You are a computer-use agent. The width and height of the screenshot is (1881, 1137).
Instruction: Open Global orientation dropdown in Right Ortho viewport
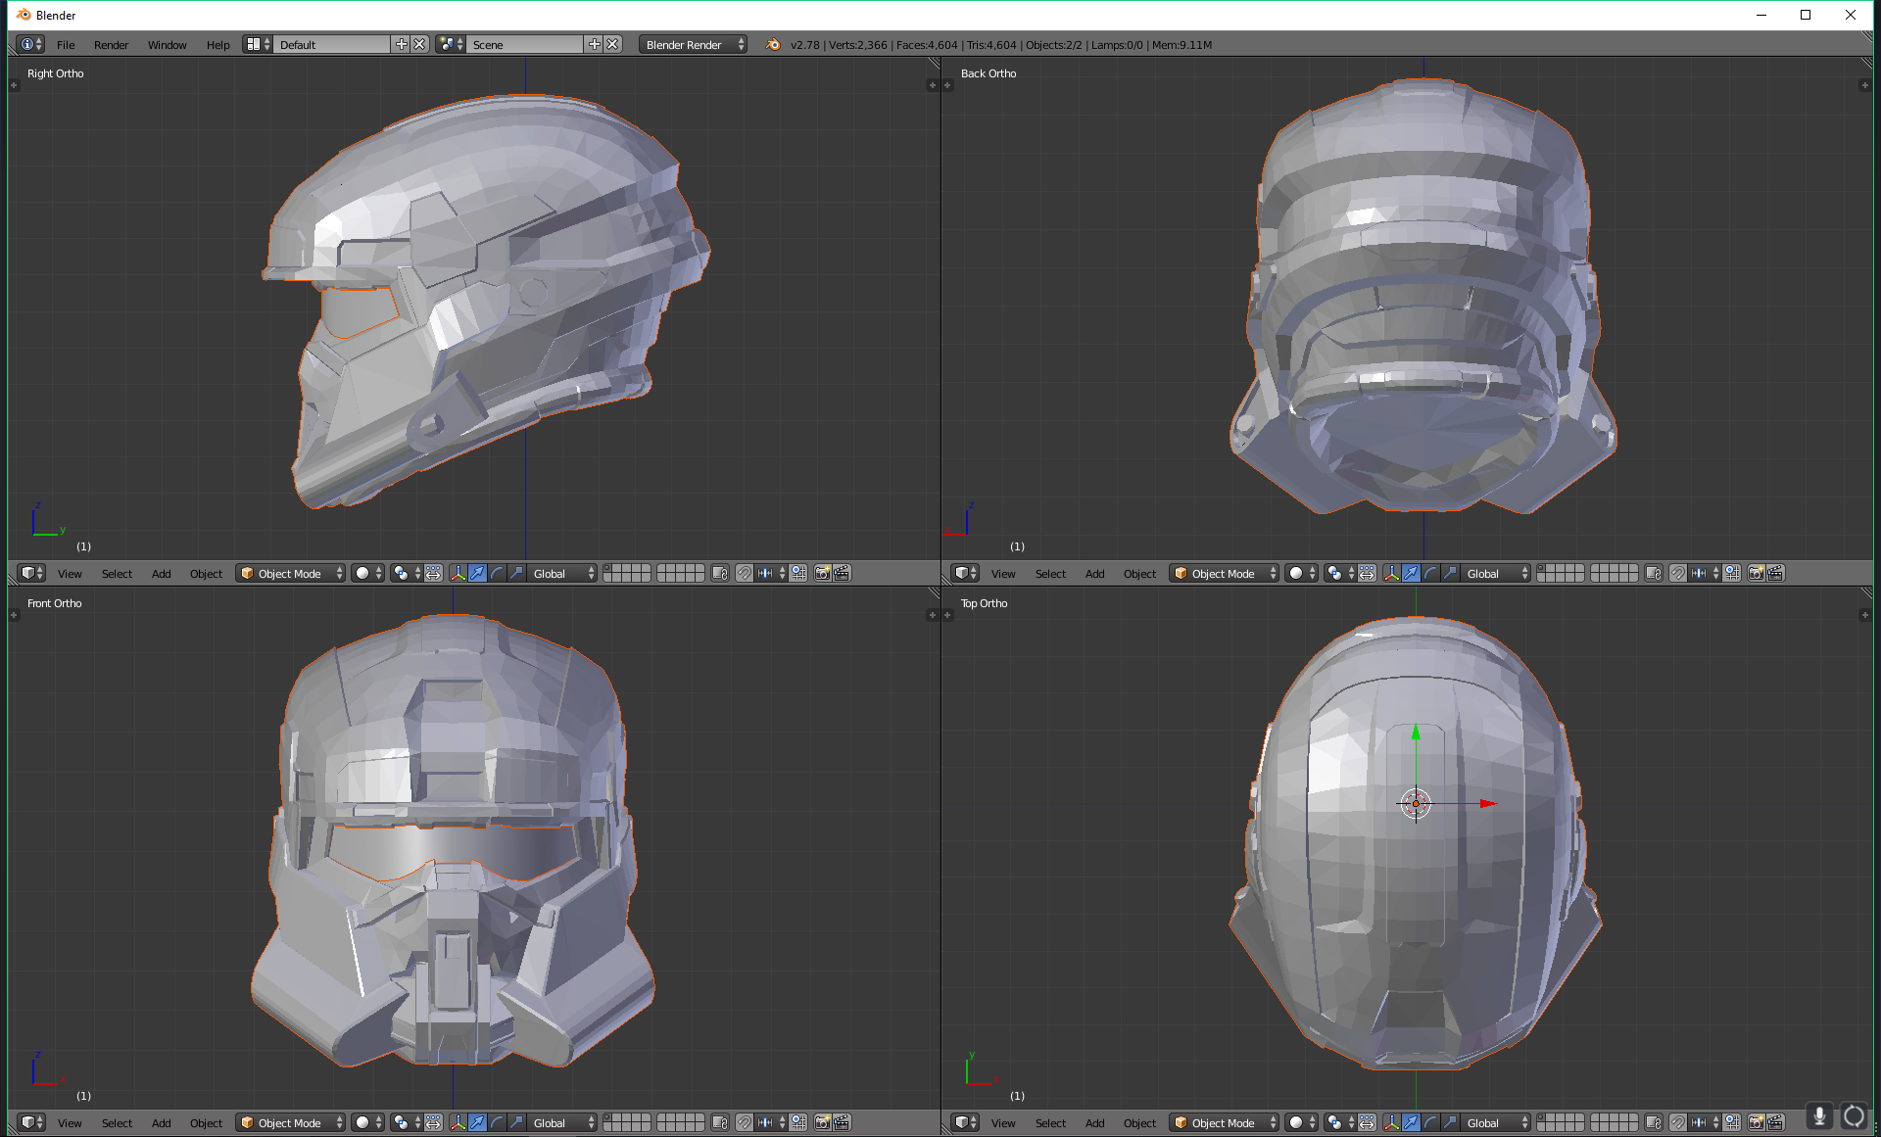coord(561,573)
